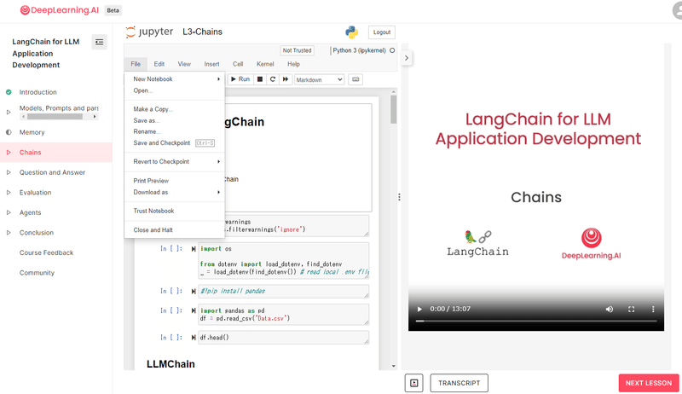Open the TRANSCRIPT button
Viewport: 682px width, 394px height.
459,383
